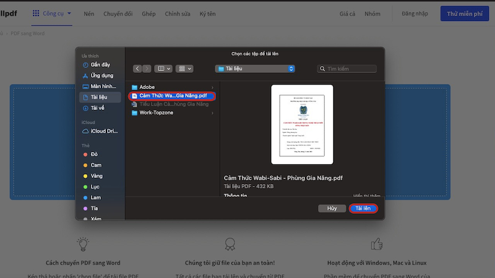Click the Tải lên upload button
Viewport: 495px width, 278px height.
coord(363,208)
